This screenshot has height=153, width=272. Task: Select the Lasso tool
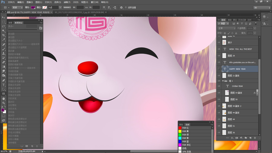(3, 26)
